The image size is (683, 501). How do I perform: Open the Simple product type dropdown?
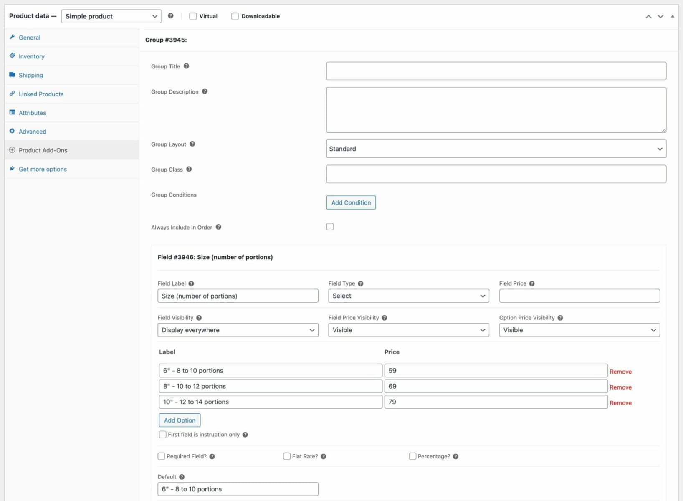[x=111, y=16]
